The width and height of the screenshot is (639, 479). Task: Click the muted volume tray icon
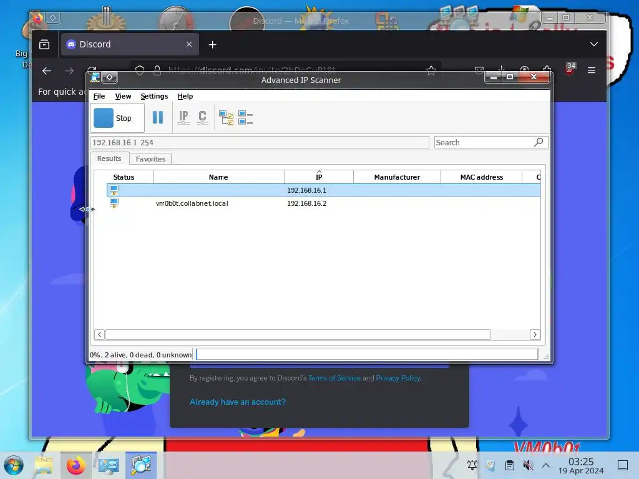528,465
